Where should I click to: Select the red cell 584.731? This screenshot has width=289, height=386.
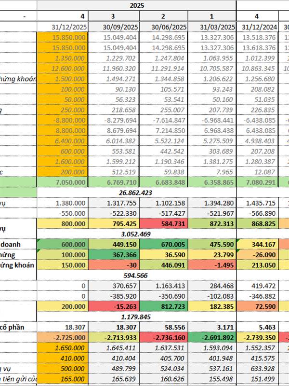point(163,223)
